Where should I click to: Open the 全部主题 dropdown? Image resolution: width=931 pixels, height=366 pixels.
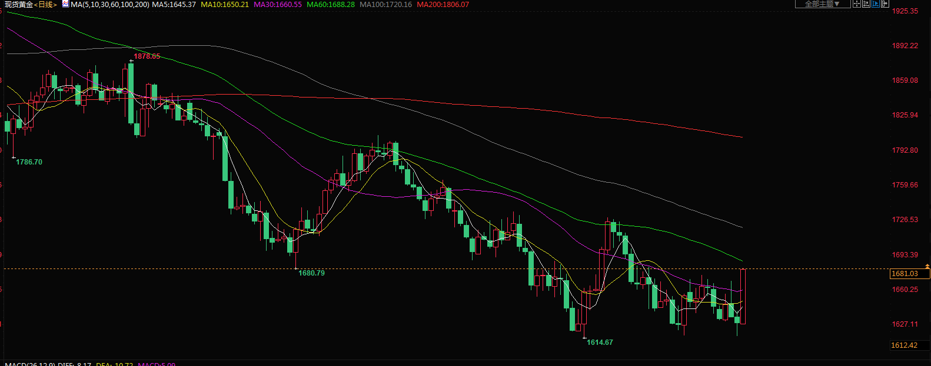(x=822, y=4)
